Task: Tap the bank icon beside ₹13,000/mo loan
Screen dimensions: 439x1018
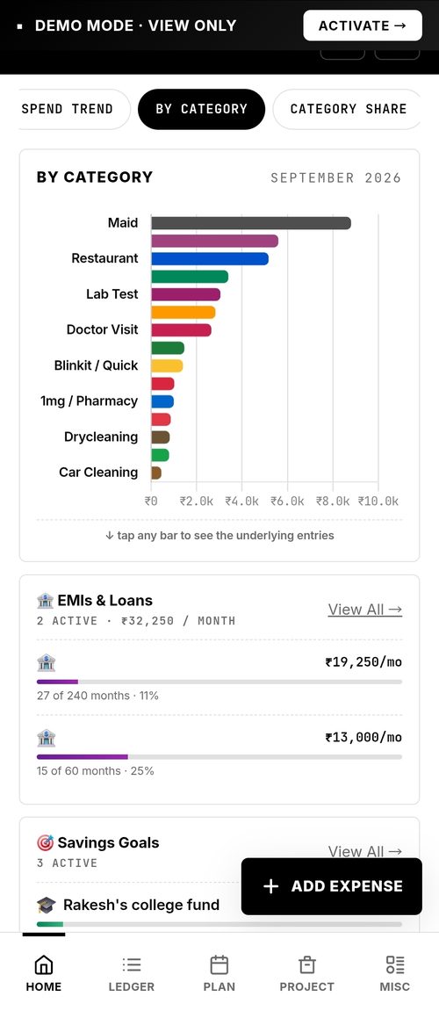Action: [x=47, y=738]
